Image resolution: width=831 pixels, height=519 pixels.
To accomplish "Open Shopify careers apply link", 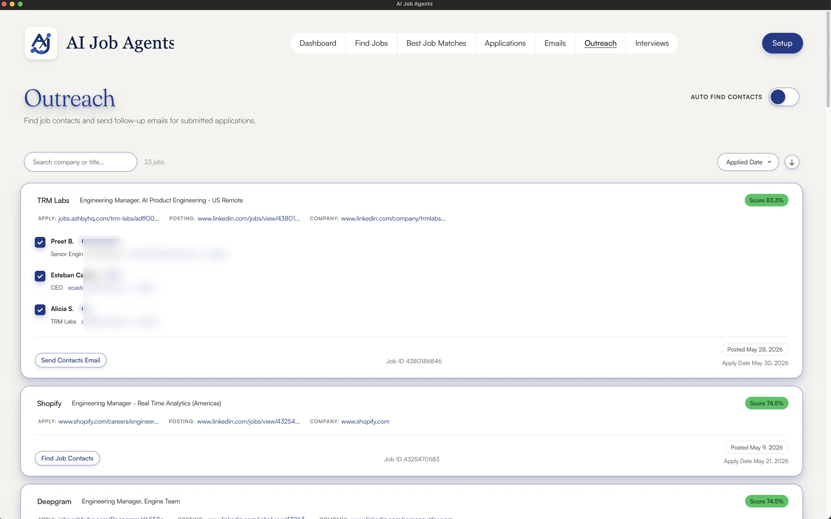I will tap(108, 421).
